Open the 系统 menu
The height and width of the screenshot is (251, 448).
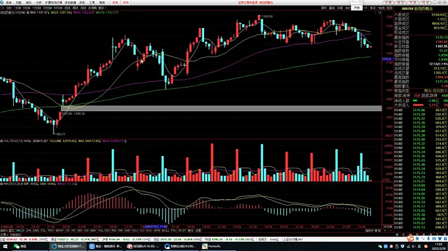(9, 2)
